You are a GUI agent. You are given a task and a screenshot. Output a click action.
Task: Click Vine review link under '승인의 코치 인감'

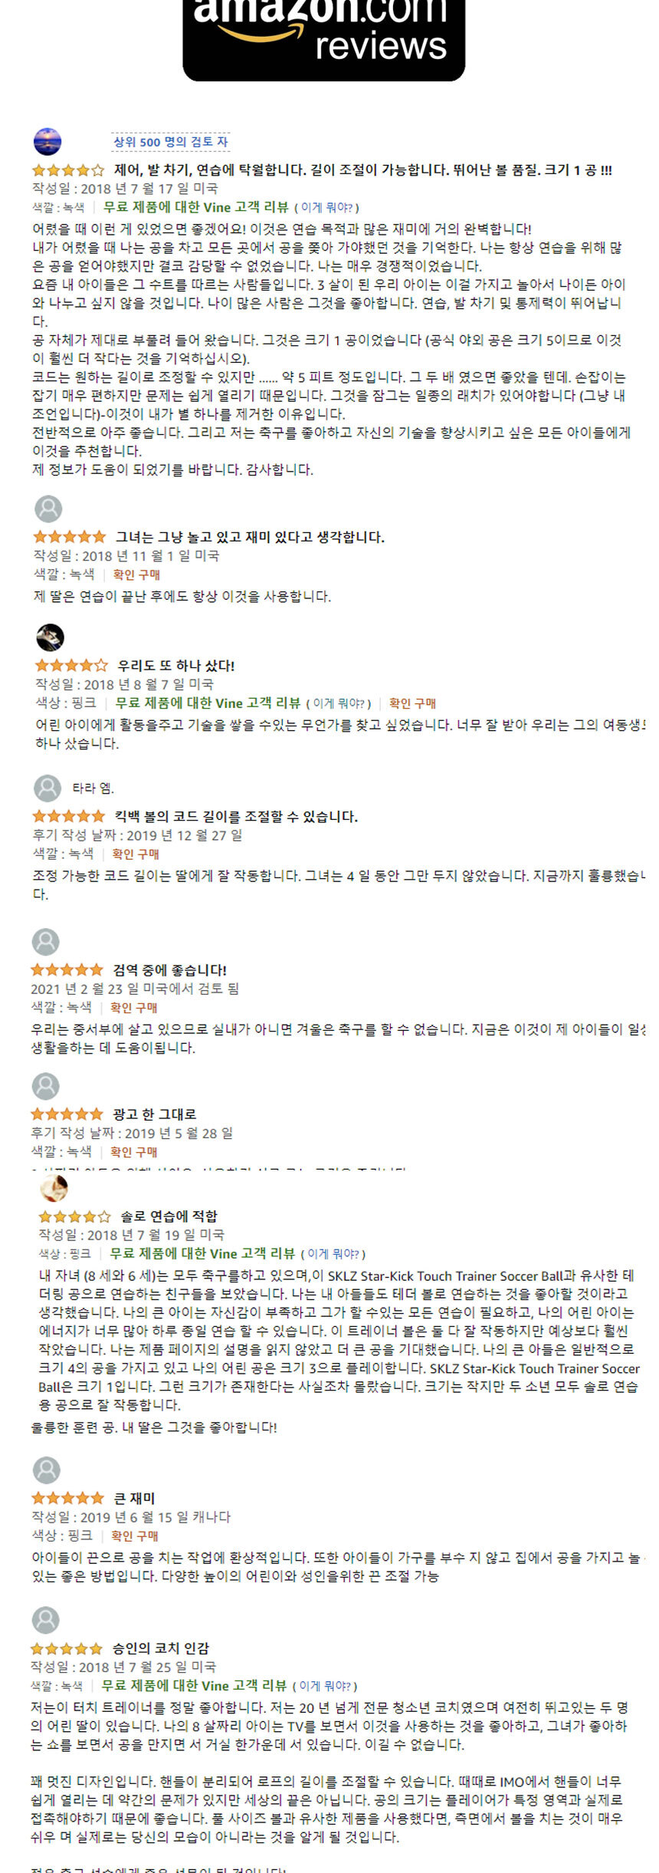[194, 1686]
